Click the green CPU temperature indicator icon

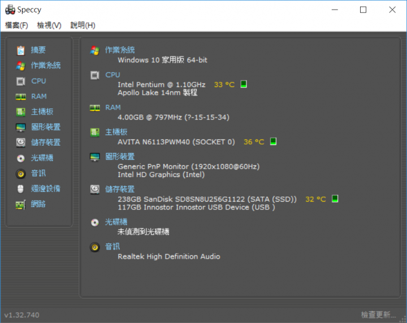pos(244,84)
